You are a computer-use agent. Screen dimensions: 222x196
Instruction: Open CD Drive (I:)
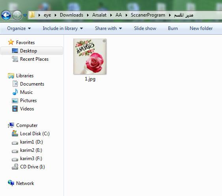coord(32,167)
